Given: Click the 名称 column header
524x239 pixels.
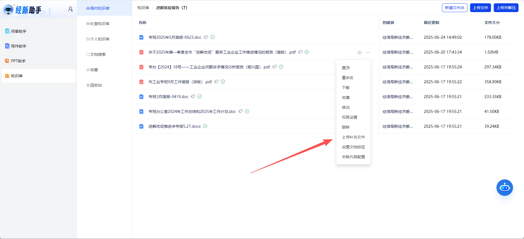Looking at the screenshot, I should pyautogui.click(x=142, y=23).
